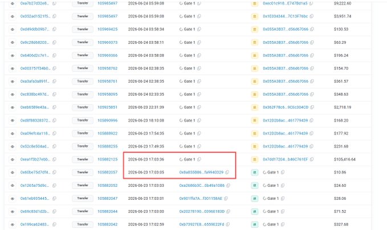Open transaction 0x60be75d7df4 details
The image size is (387, 230).
pos(35,172)
